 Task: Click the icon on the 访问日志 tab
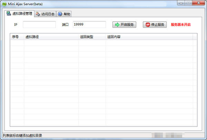click(x=38, y=14)
